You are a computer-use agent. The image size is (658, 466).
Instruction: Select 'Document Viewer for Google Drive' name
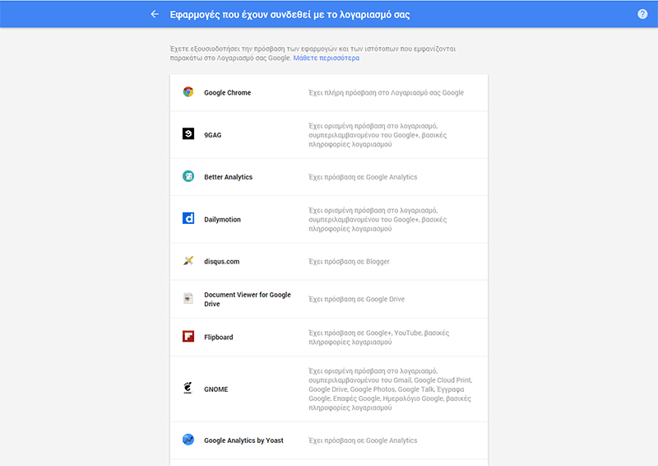248,299
